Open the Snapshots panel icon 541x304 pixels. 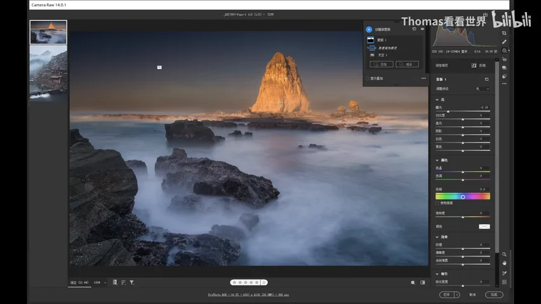click(x=504, y=68)
